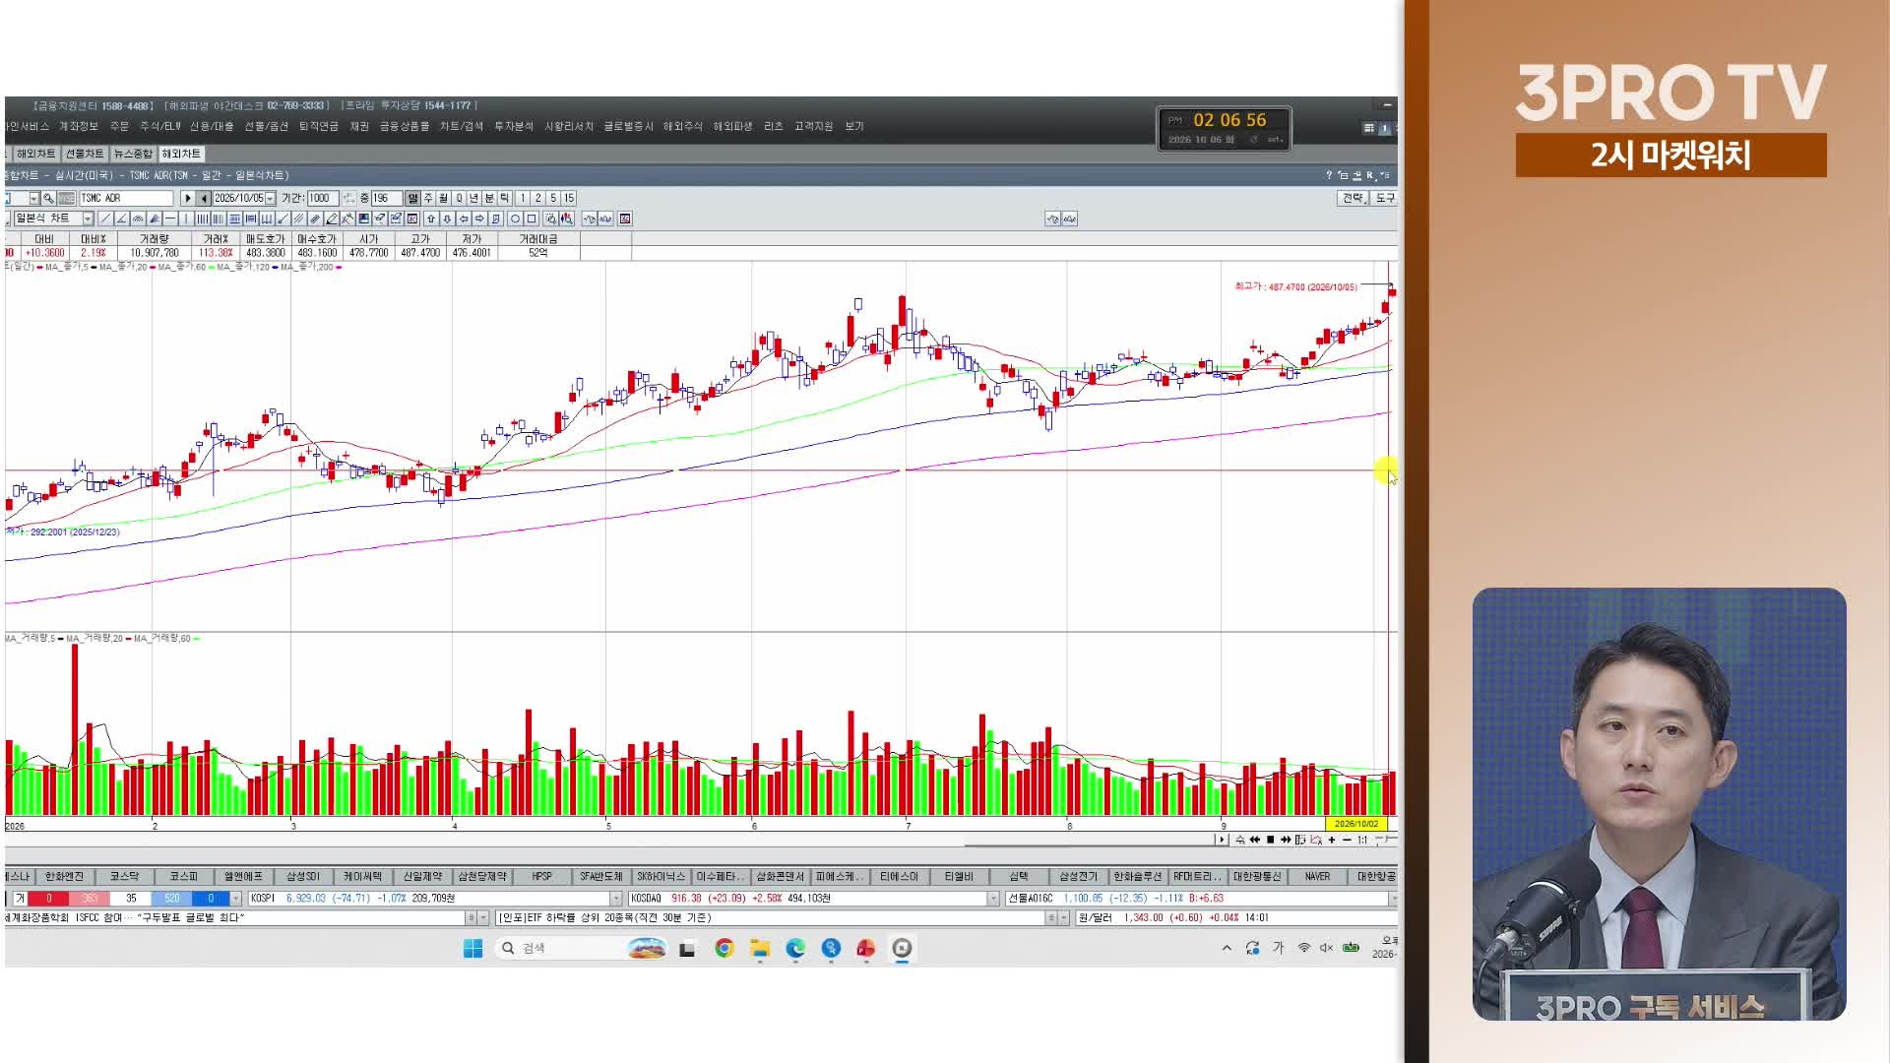
Task: Switch to the 선물차트 tab
Action: (x=85, y=154)
